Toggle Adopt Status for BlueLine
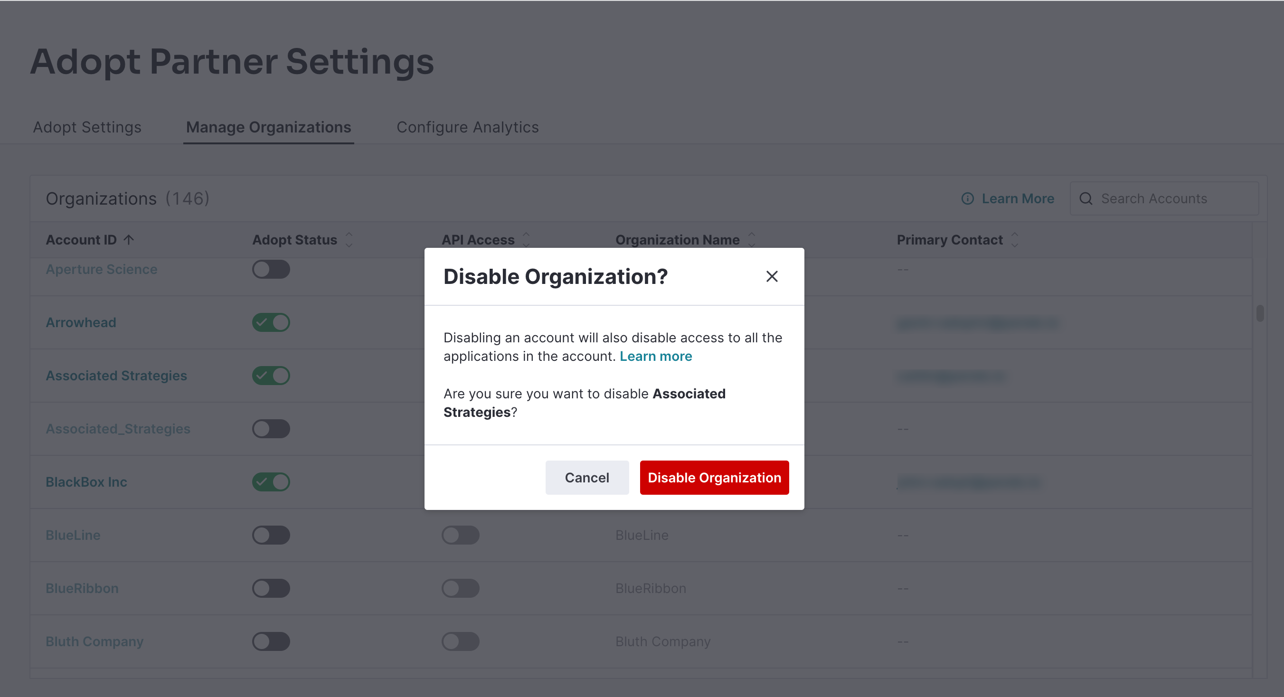This screenshot has width=1284, height=697. coord(271,535)
